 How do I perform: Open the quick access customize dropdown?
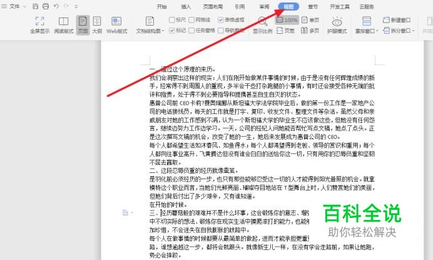(x=76, y=6)
